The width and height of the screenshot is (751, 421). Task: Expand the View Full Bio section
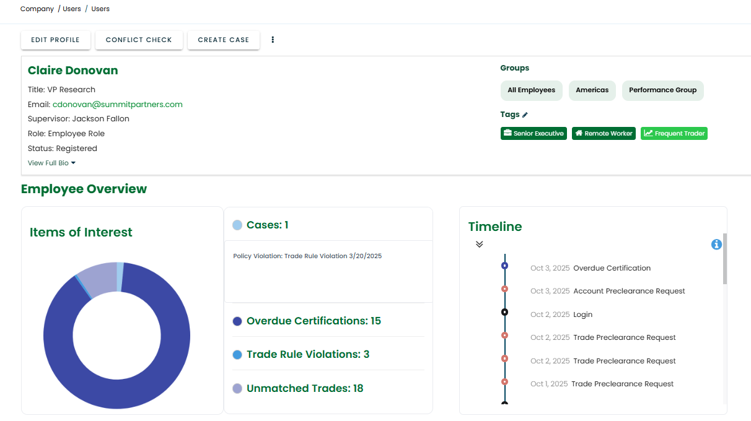point(51,163)
